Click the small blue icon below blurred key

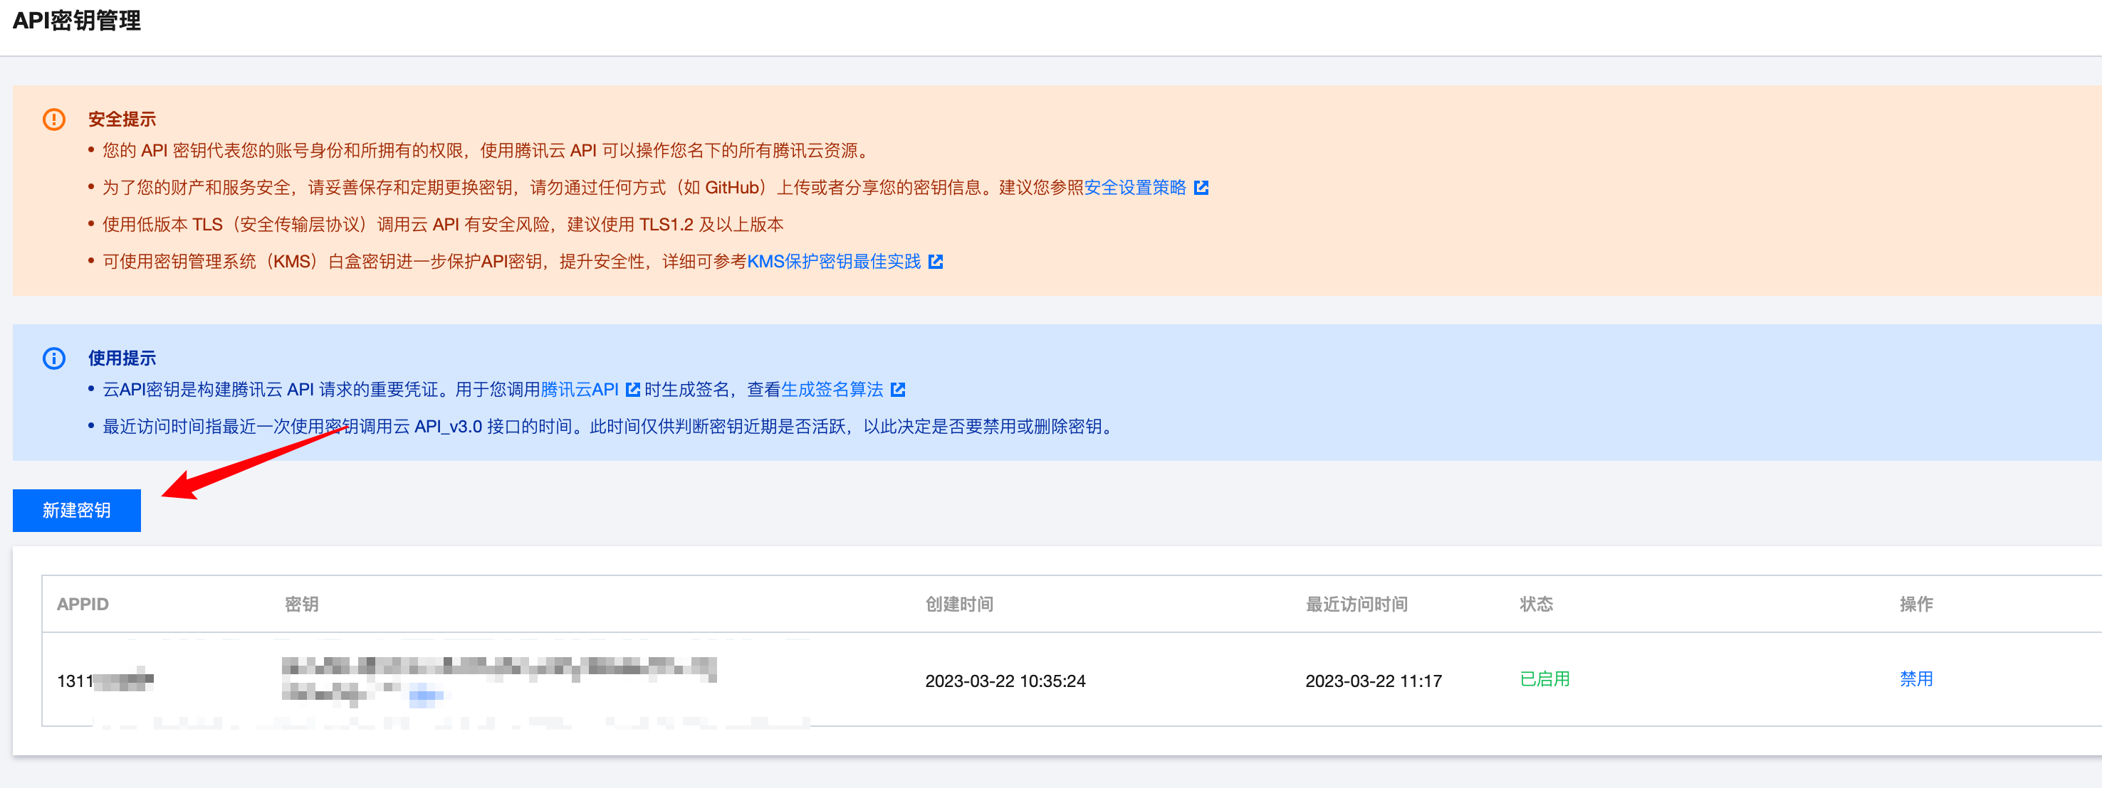pyautogui.click(x=424, y=695)
